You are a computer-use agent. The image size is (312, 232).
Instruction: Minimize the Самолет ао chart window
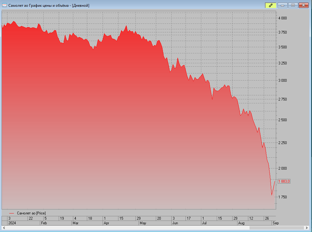282,5
